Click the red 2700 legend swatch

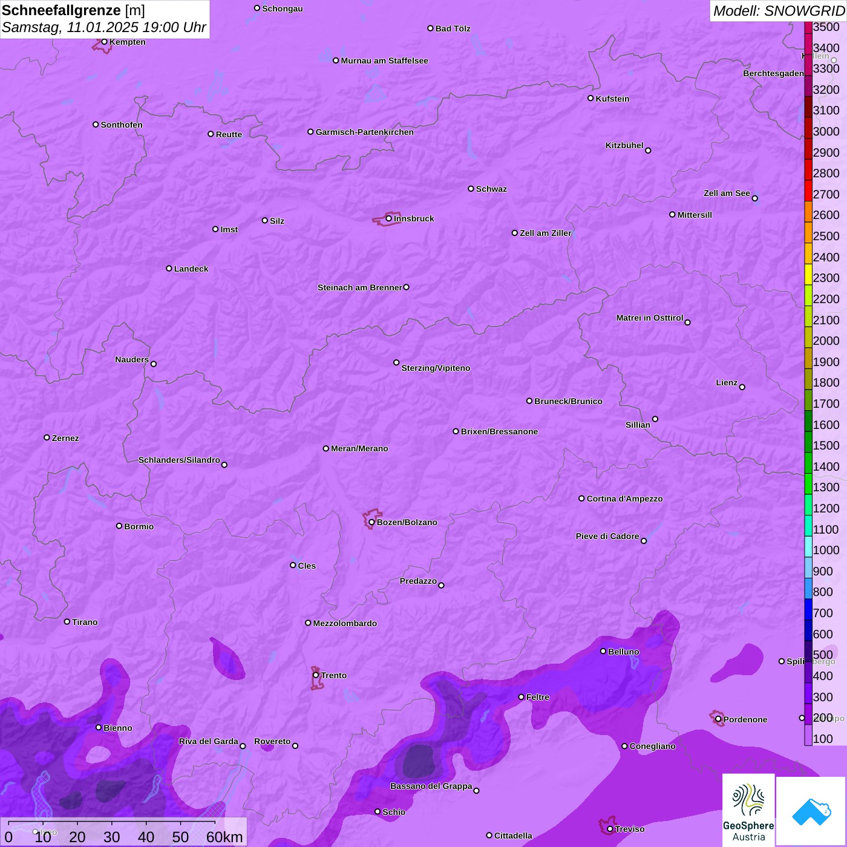pyautogui.click(x=808, y=191)
